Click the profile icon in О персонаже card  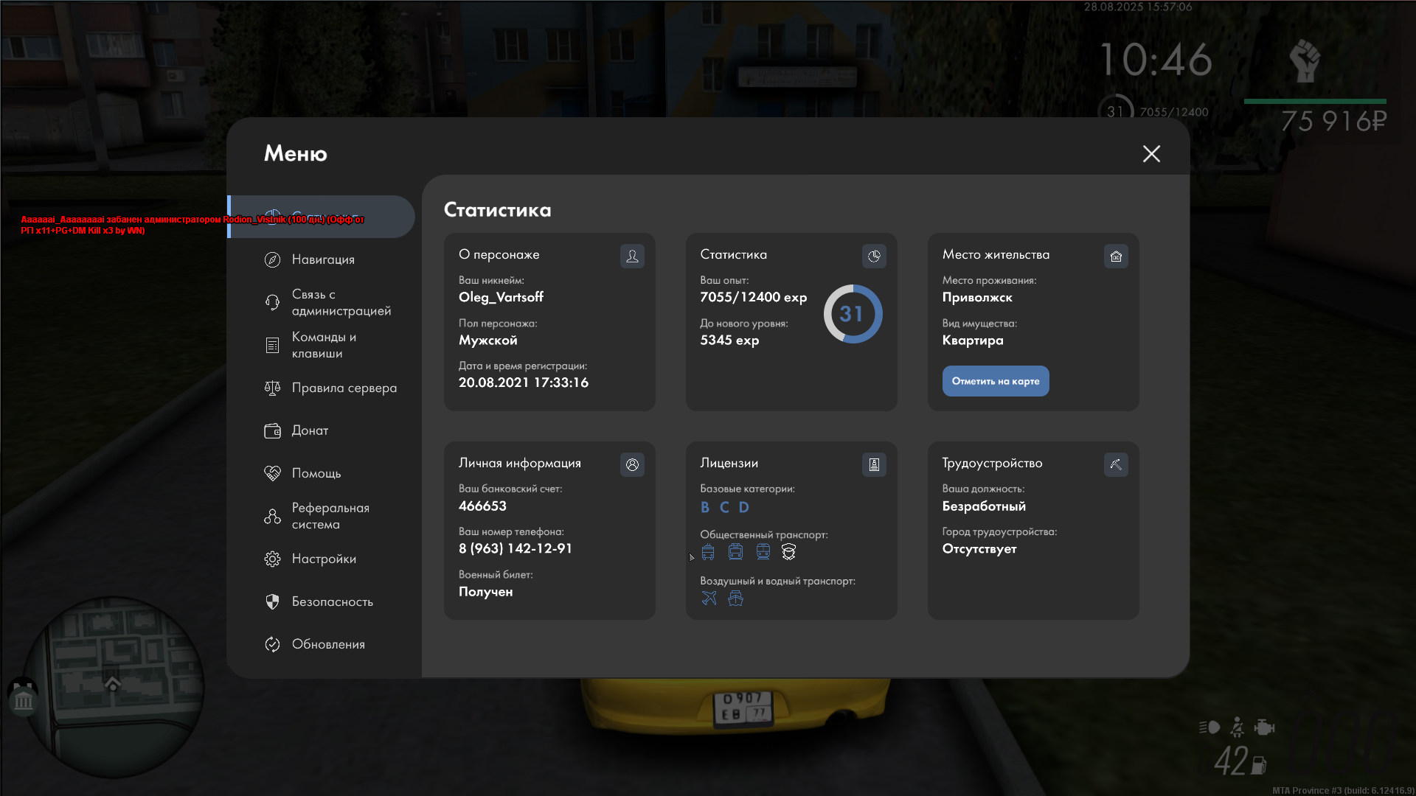tap(632, 256)
